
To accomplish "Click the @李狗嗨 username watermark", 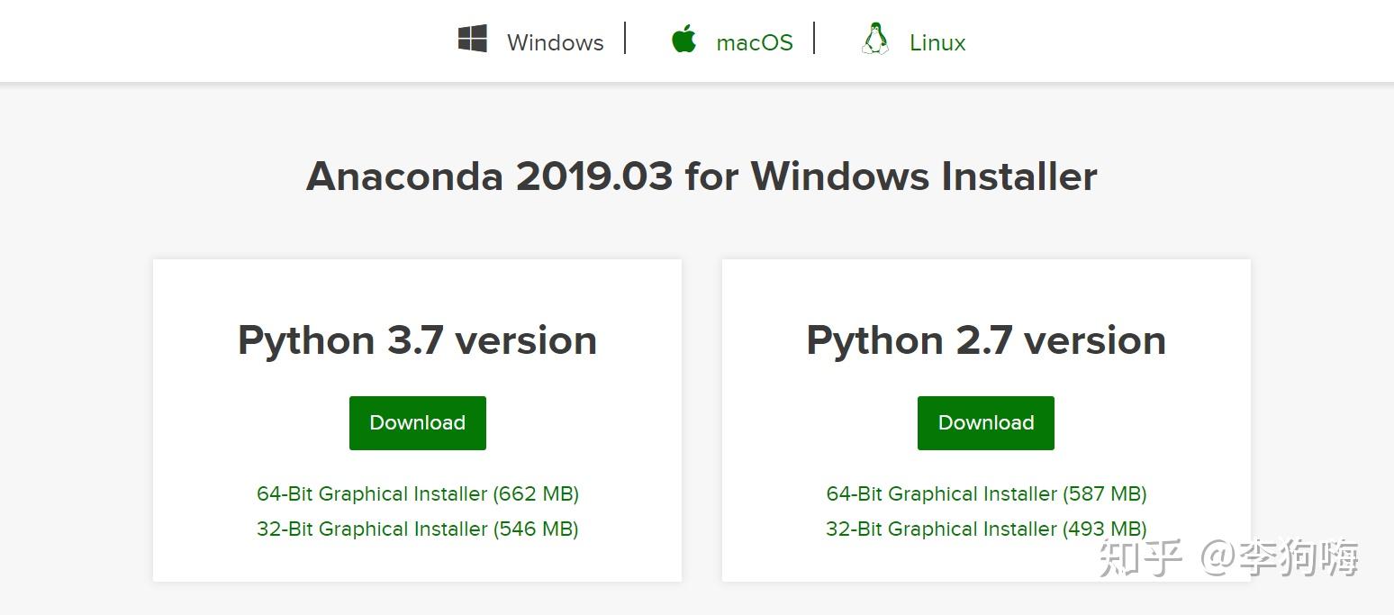I will coord(1280,558).
